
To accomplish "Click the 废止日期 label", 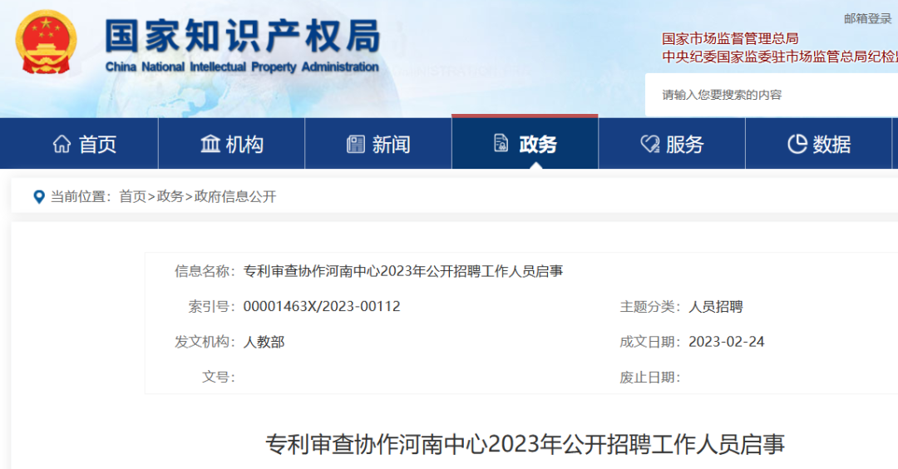I will coord(650,378).
